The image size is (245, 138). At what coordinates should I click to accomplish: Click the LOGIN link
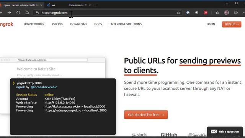[211, 24]
